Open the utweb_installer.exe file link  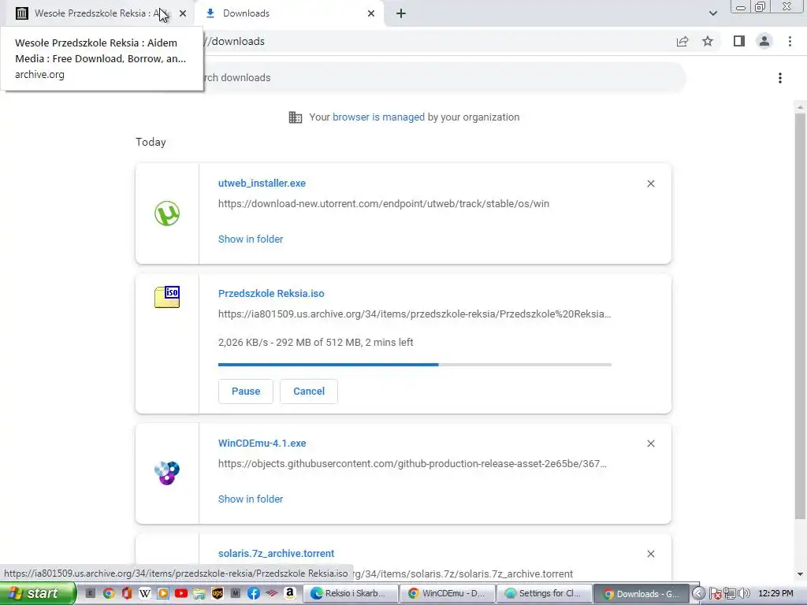pos(262,183)
